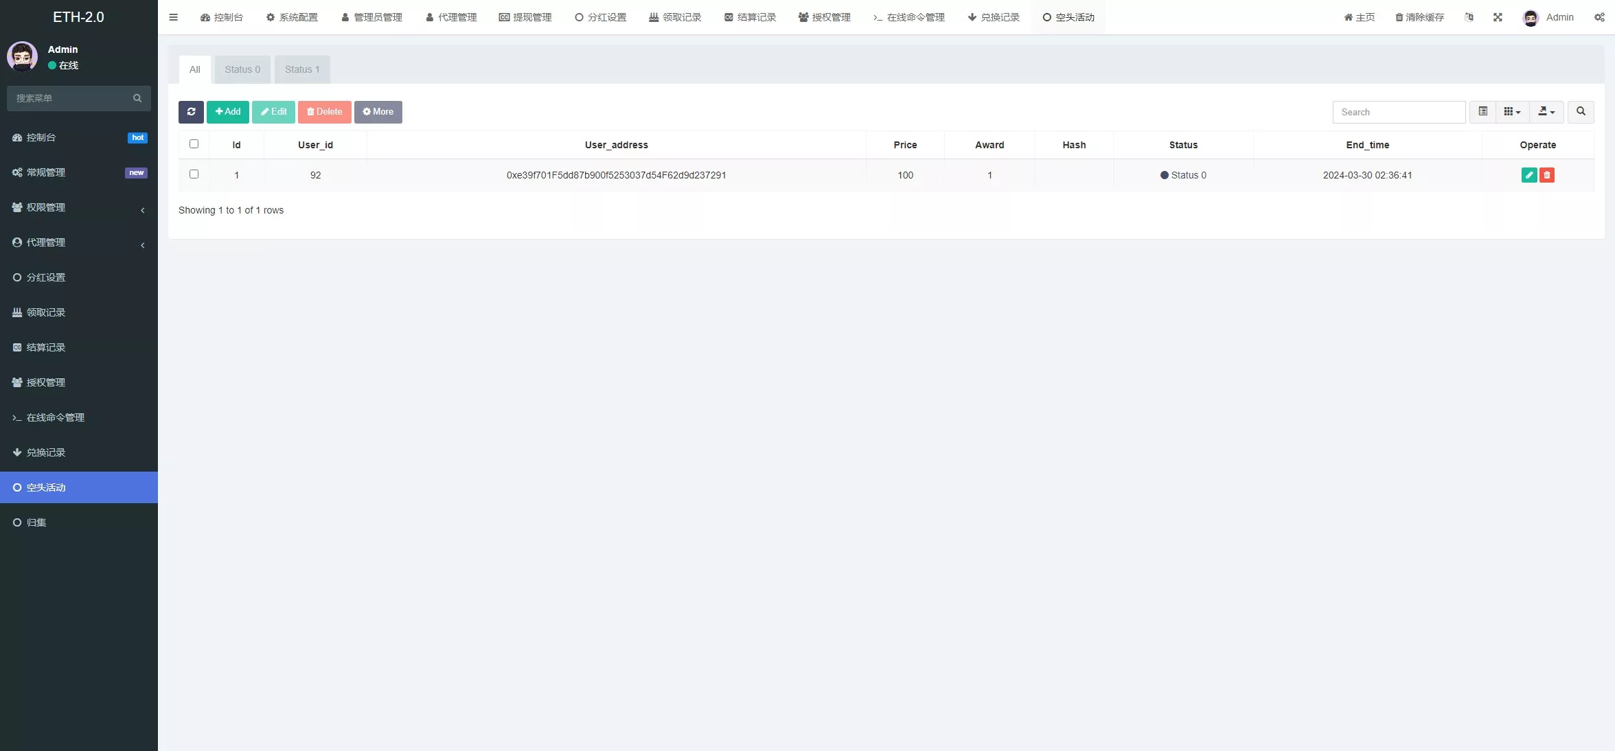Select the checkbox for row Id 1
This screenshot has height=751, width=1615.
tap(194, 174)
